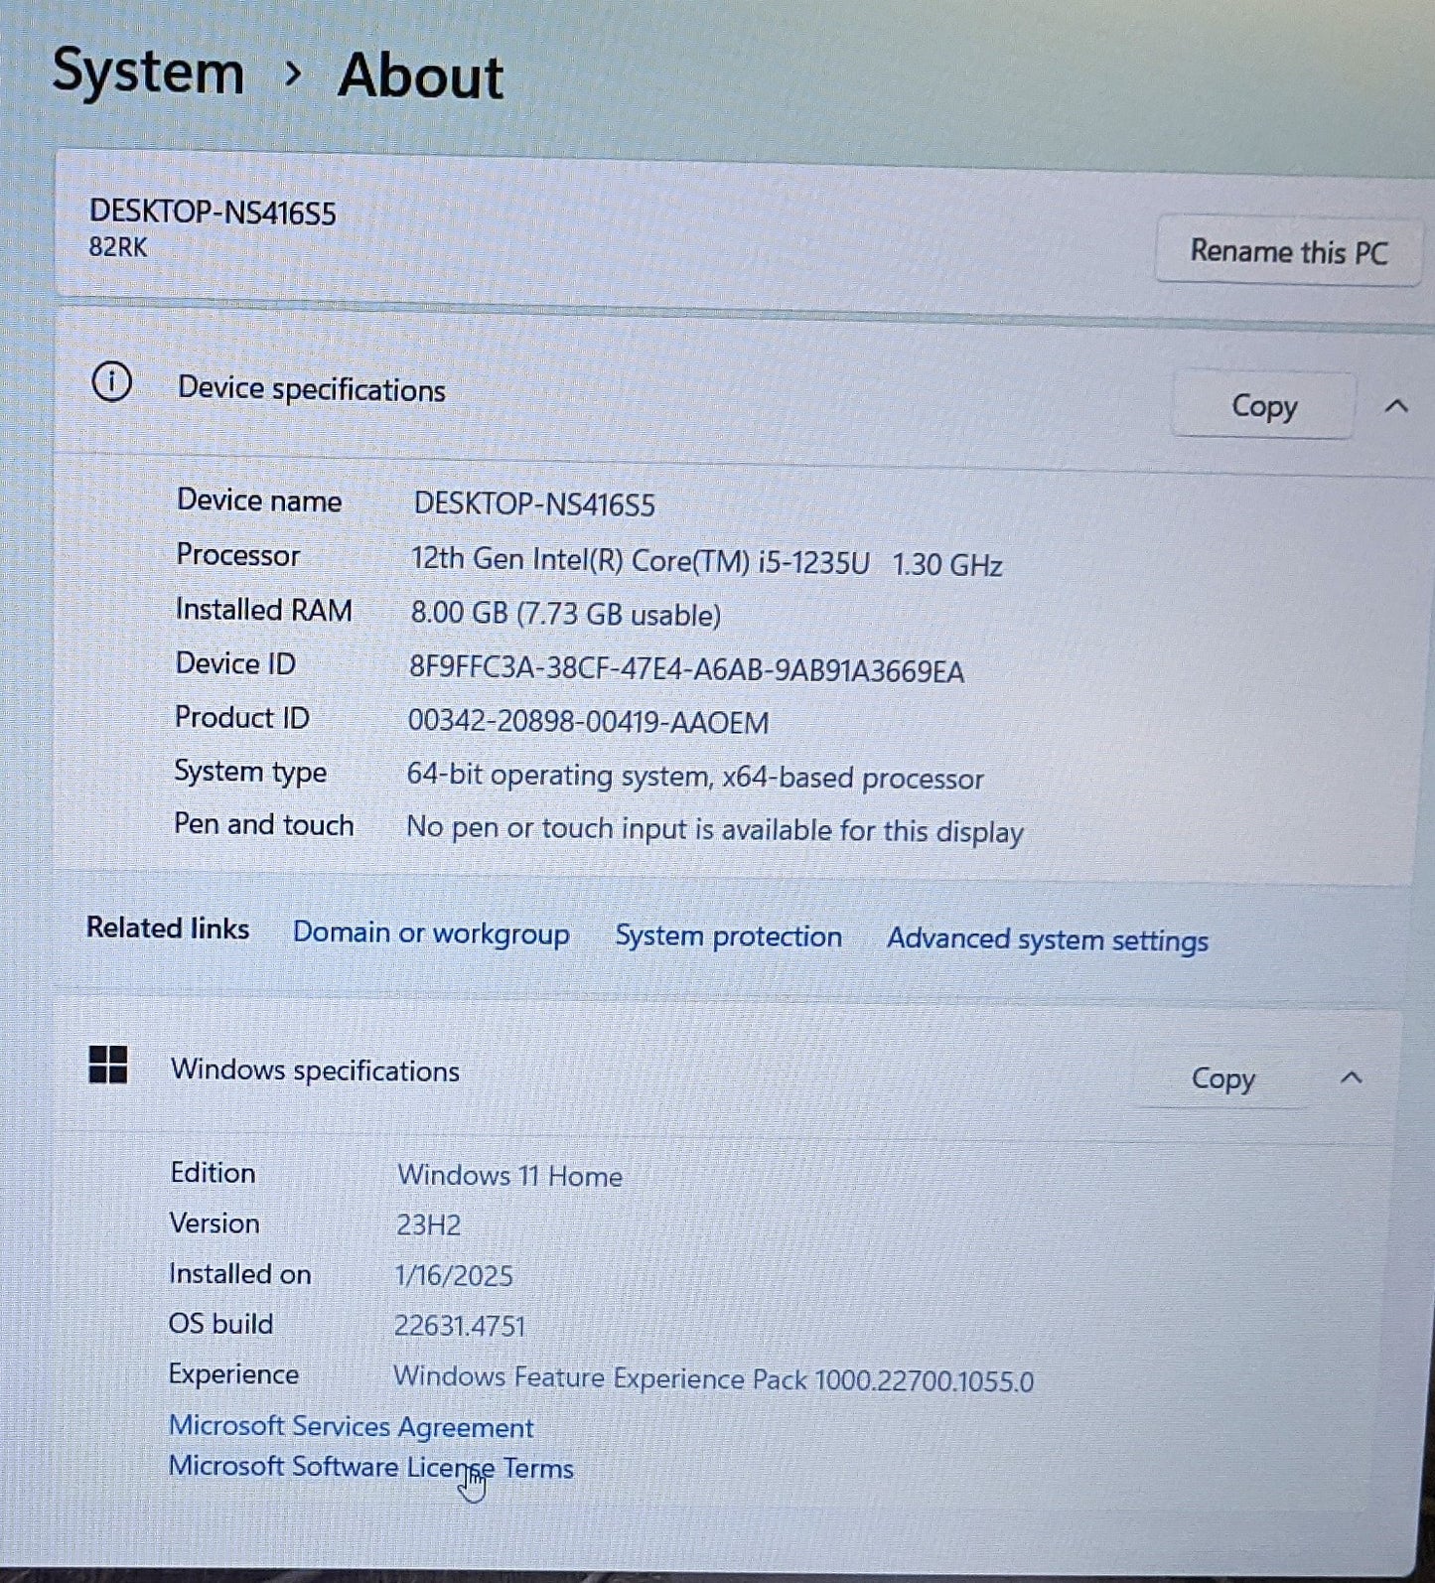Click the Pen and touch label
This screenshot has height=1583, width=1435.
263,825
